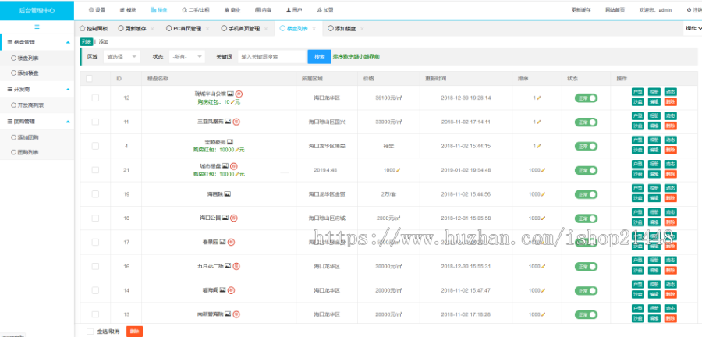
Task: Click red circle badge in row ID 18
Action: 234,218
